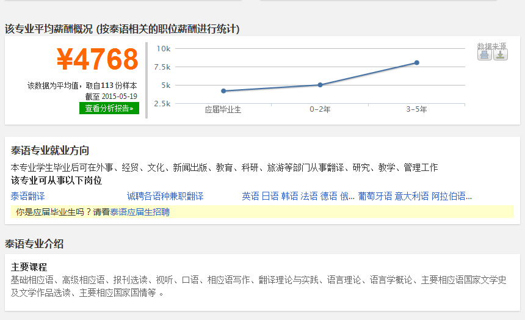The height and width of the screenshot is (320, 525).
Task: Click the 应届毕业生 data point on chart
Action: (x=223, y=91)
